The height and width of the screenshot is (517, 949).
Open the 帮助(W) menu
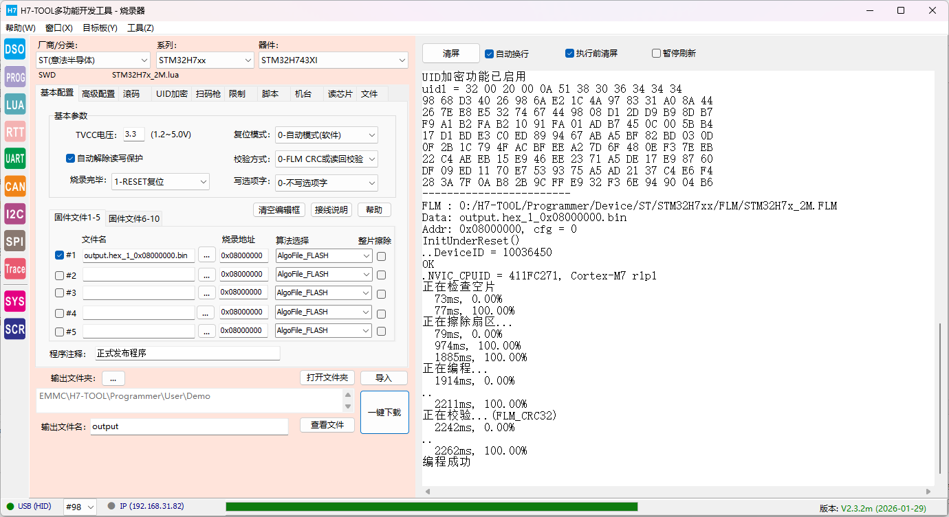[x=21, y=28]
